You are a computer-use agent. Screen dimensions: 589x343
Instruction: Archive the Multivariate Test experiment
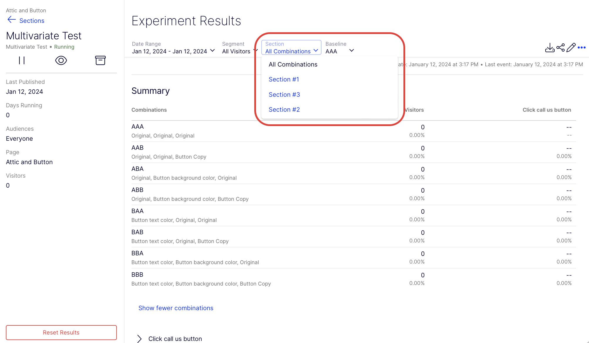tap(100, 60)
